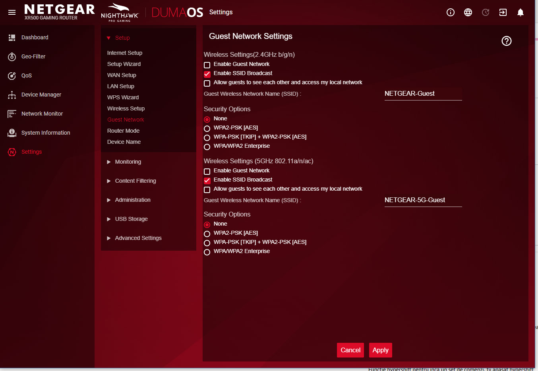Open the hamburger menu icon
This screenshot has width=538, height=371.
pos(12,12)
